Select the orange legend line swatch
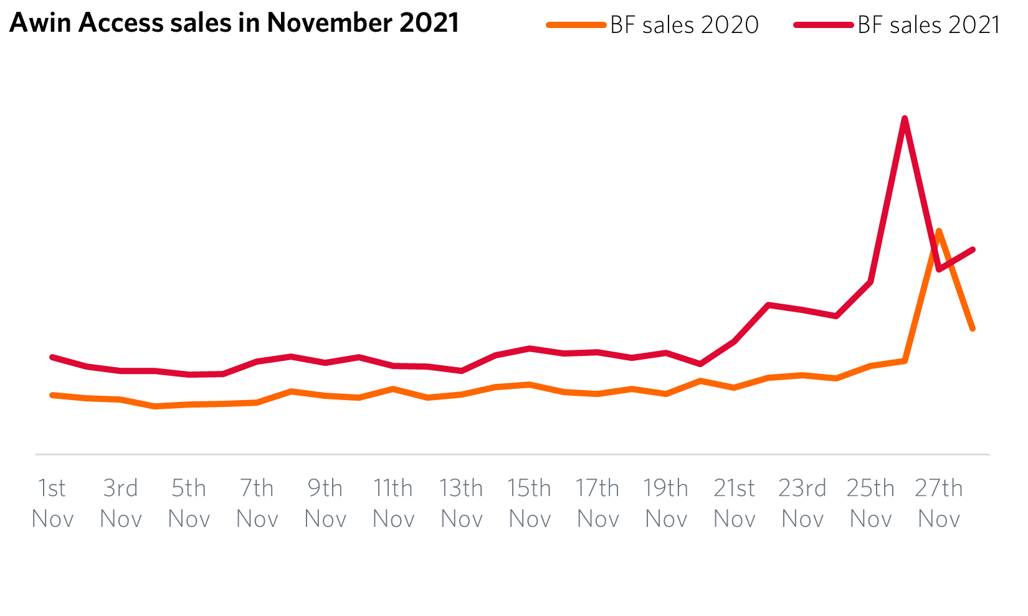The width and height of the screenshot is (1028, 616). [x=576, y=25]
